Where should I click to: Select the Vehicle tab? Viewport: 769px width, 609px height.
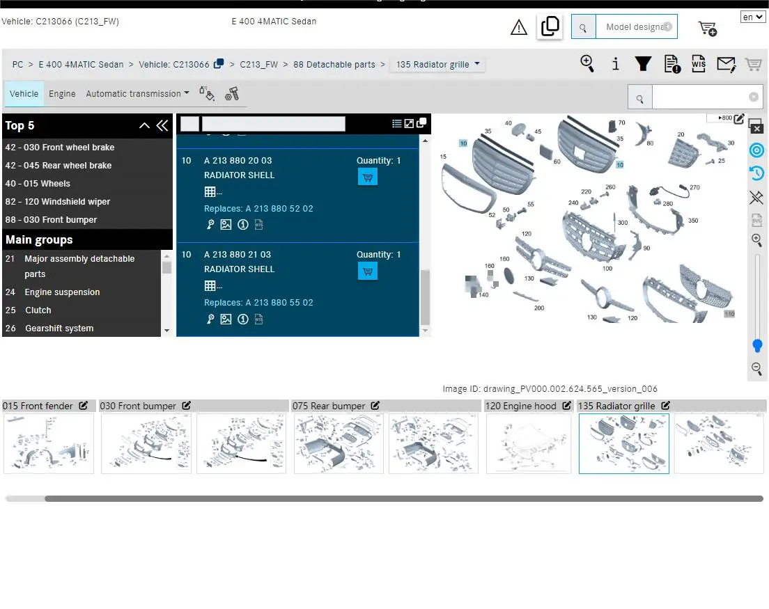coord(24,93)
